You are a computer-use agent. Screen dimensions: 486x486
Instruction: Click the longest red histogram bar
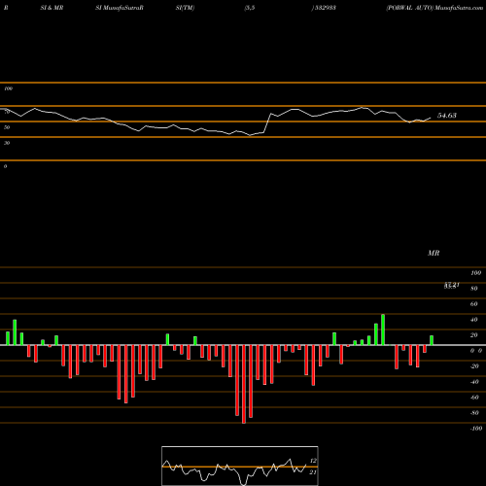pyautogui.click(x=244, y=384)
